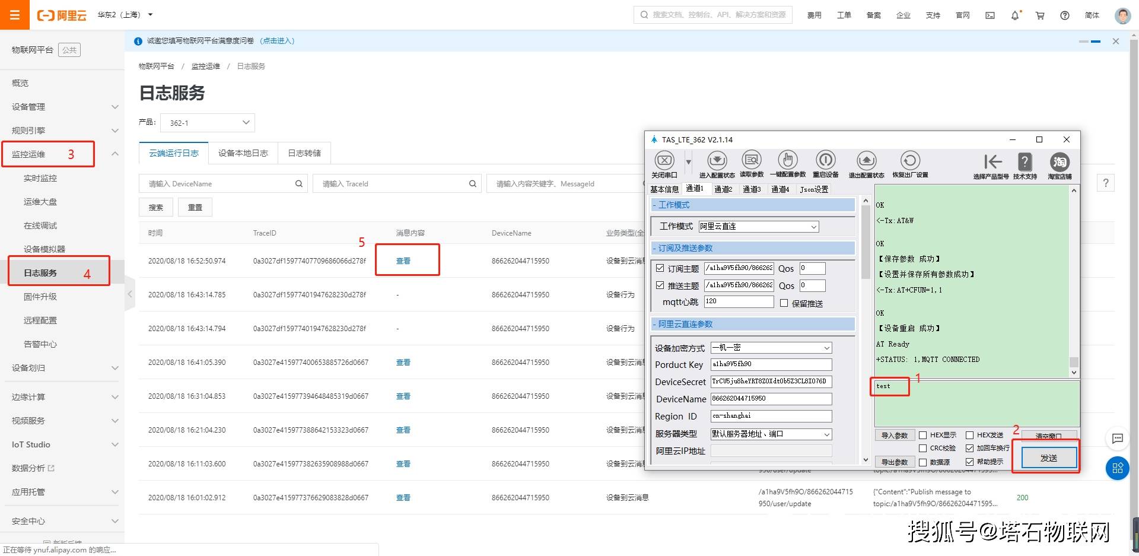The width and height of the screenshot is (1139, 556).
Task: Switch to 通道2 tab in TAS window
Action: (x=723, y=189)
